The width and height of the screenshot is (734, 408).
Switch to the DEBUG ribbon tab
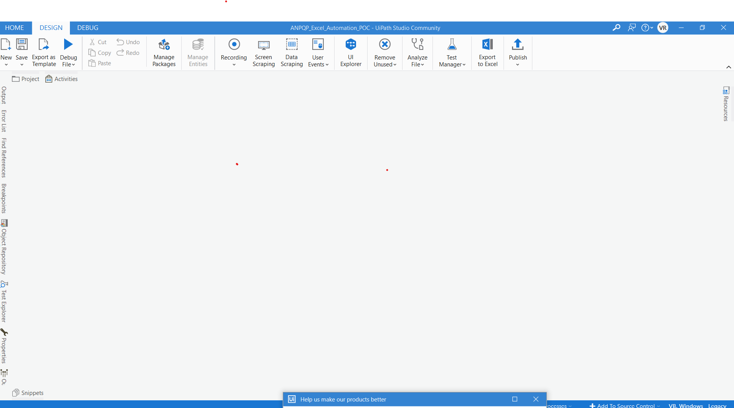pos(87,27)
